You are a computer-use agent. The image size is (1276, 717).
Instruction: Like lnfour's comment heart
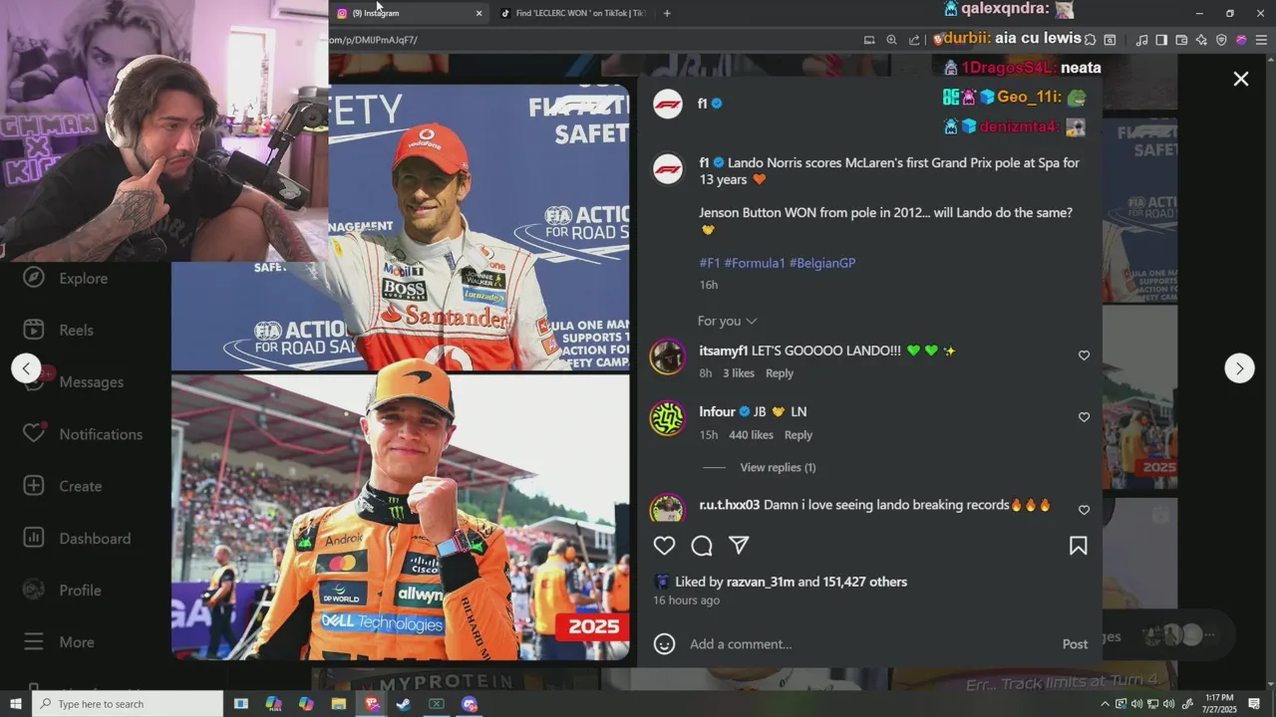[x=1084, y=417]
